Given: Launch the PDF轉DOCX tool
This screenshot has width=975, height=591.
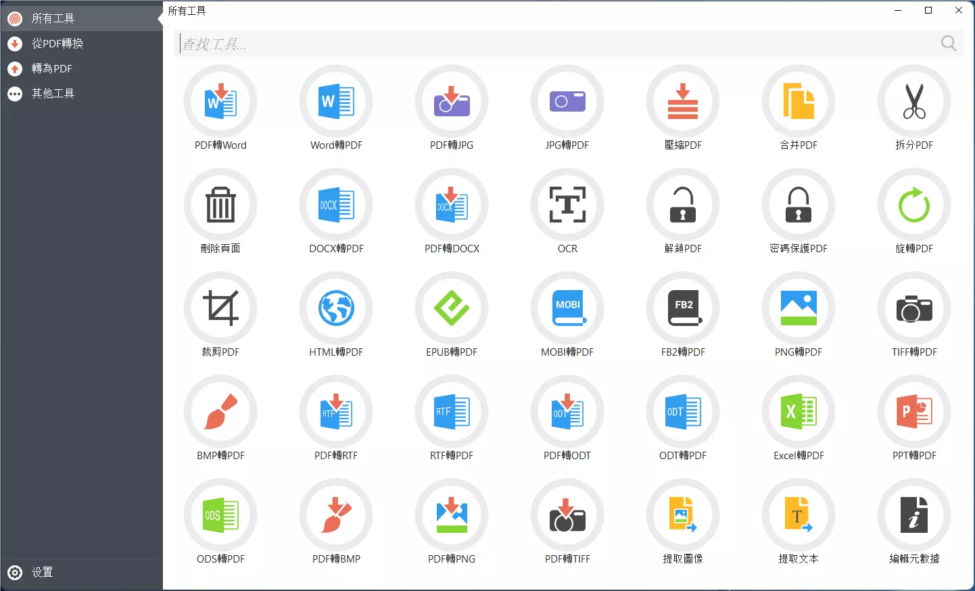Looking at the screenshot, I should [452, 205].
